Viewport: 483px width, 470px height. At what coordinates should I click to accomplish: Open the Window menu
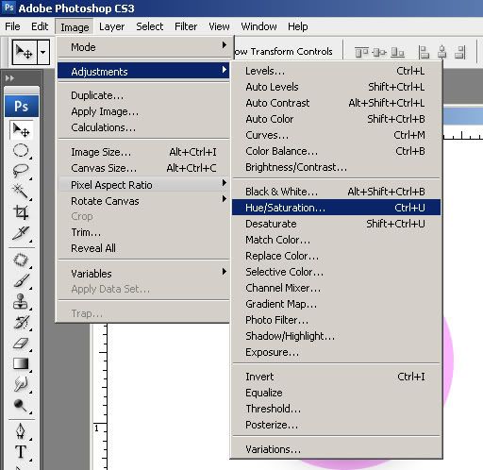pyautogui.click(x=258, y=26)
